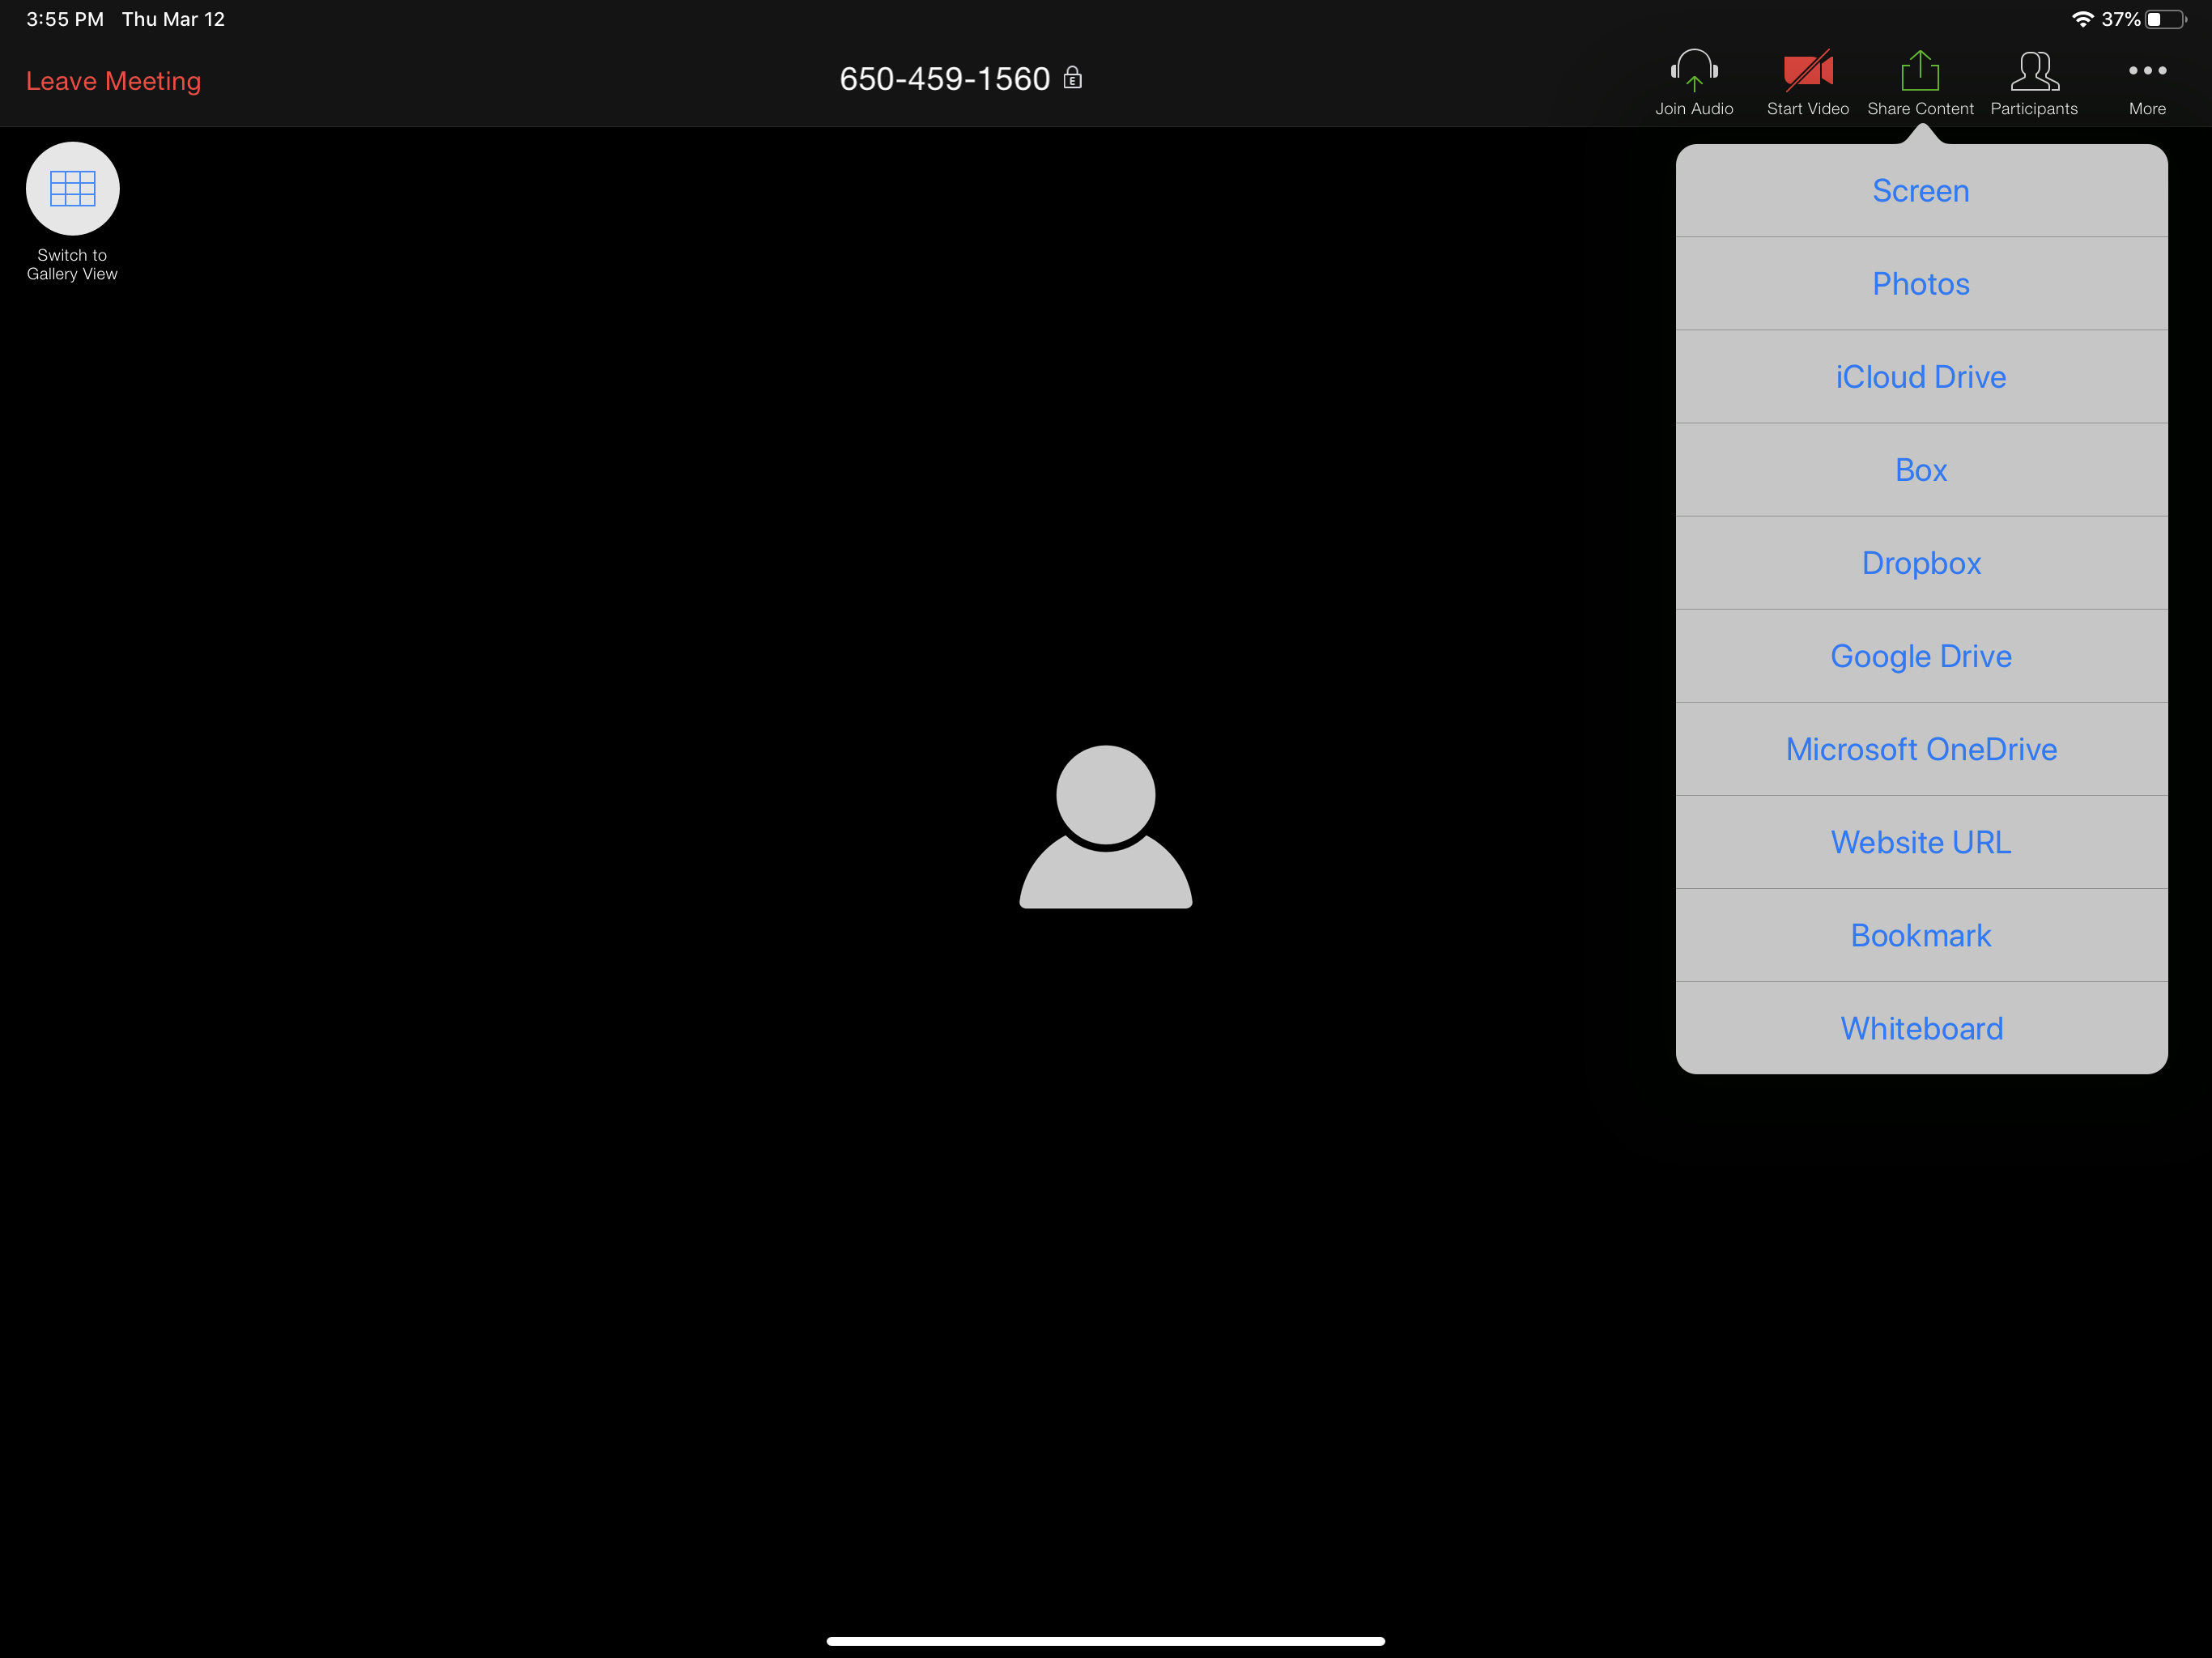Select Bookmark share option

[1920, 935]
